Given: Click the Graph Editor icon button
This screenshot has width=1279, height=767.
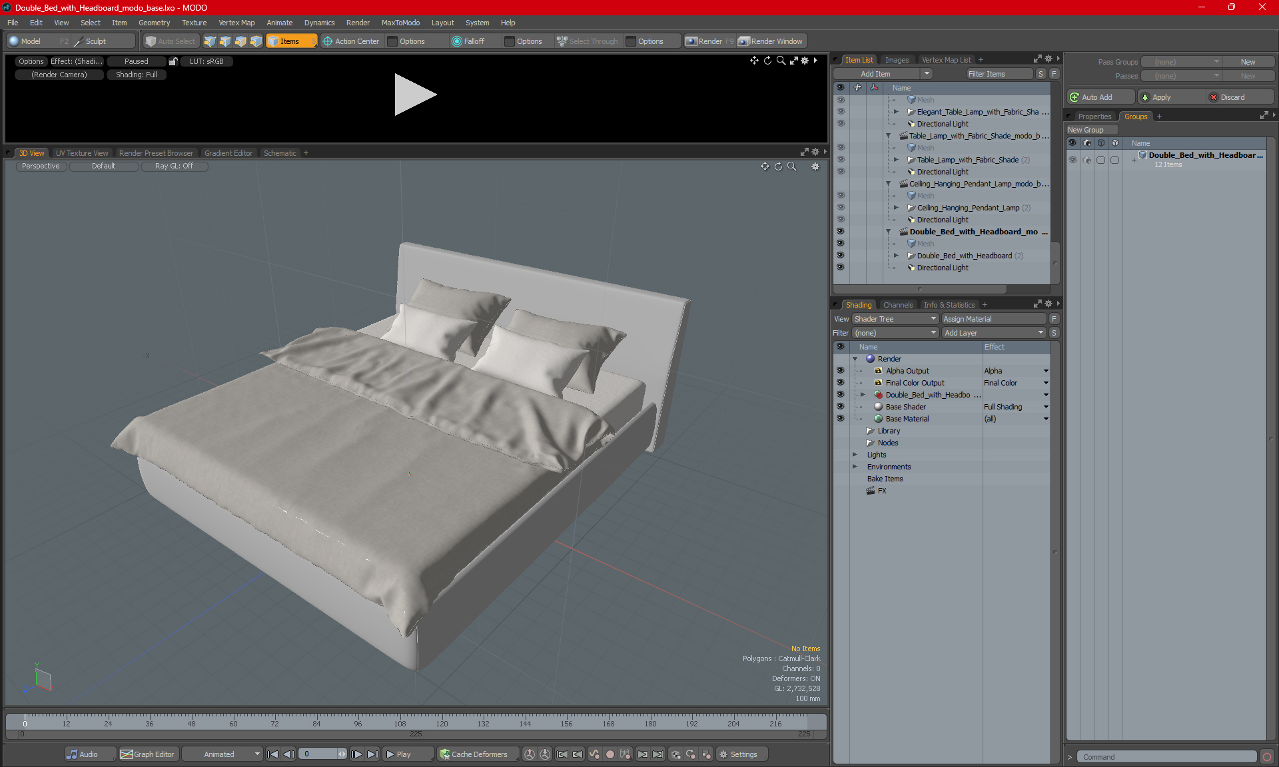Looking at the screenshot, I should click(127, 754).
